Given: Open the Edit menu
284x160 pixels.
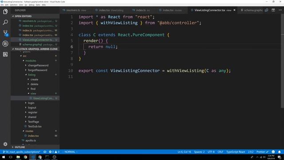Looking at the screenshot, I should coord(7,5).
